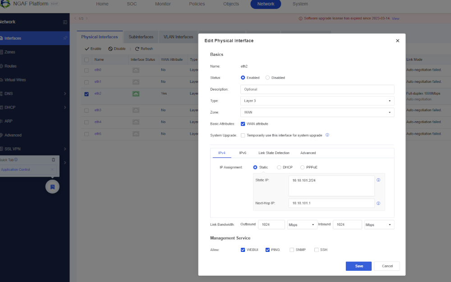
Task: Collapse the sidebar using the hamburger icon
Action: tap(65, 22)
